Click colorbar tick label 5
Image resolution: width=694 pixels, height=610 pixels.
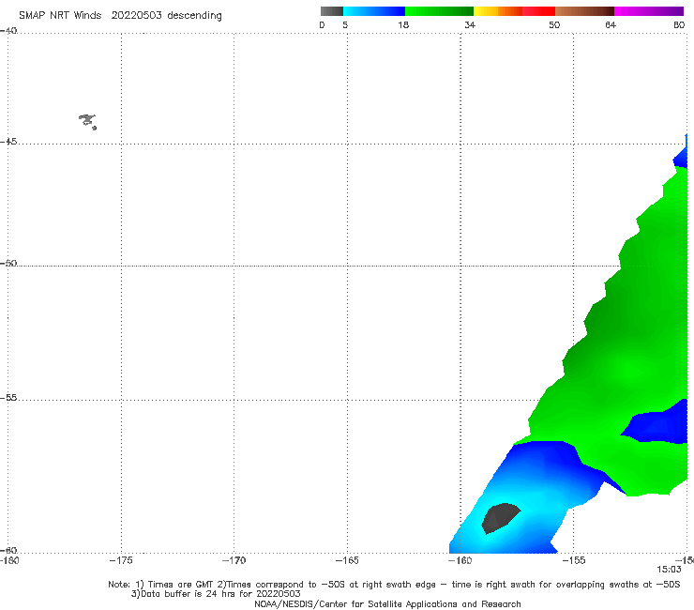click(345, 24)
